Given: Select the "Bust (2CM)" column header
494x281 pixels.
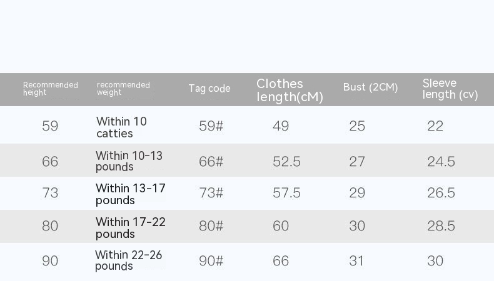Looking at the screenshot, I should [370, 87].
